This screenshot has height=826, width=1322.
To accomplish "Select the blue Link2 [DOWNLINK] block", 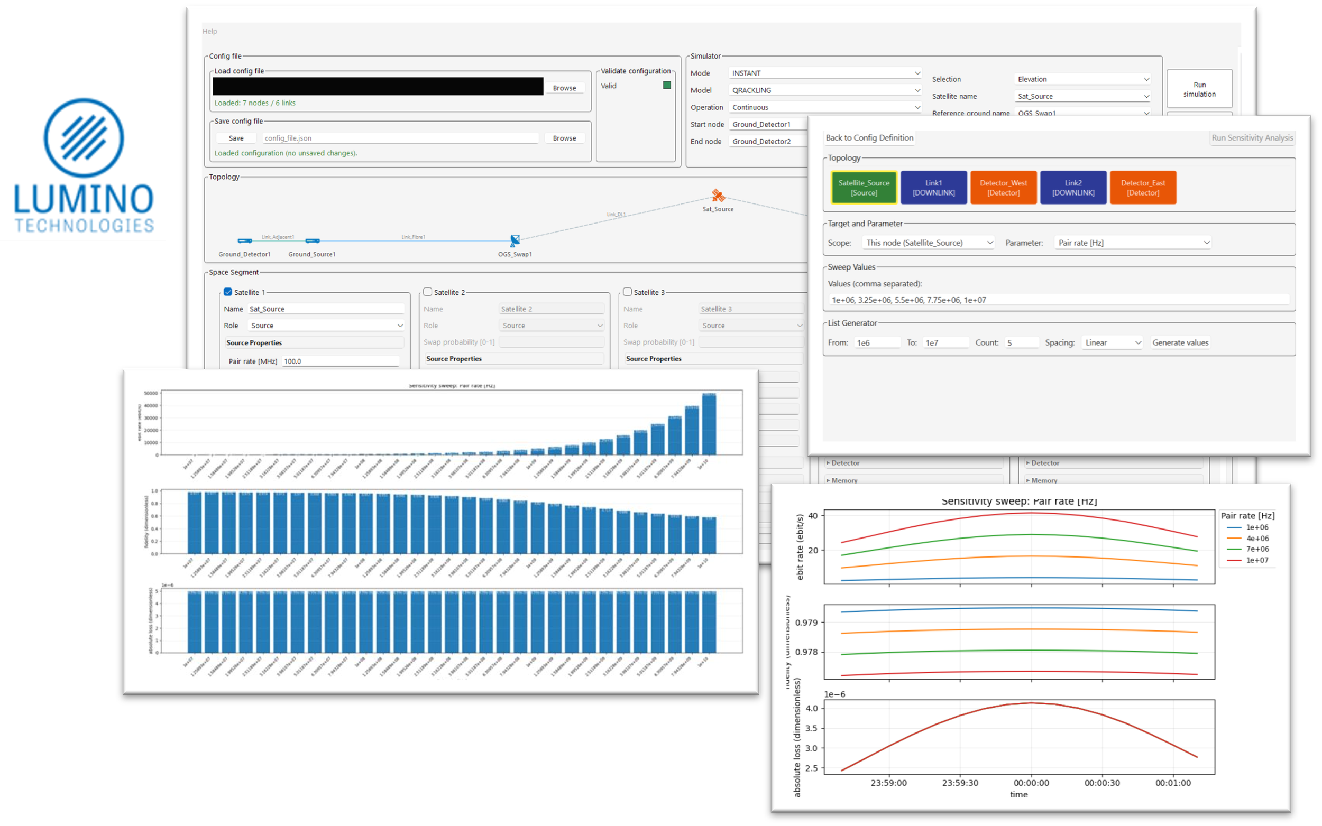I will coord(1073,188).
